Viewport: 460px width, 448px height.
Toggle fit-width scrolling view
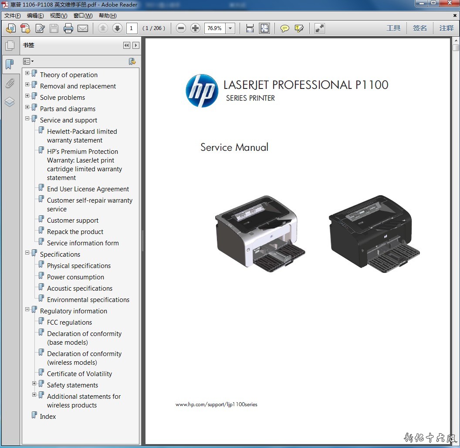pyautogui.click(x=250, y=28)
